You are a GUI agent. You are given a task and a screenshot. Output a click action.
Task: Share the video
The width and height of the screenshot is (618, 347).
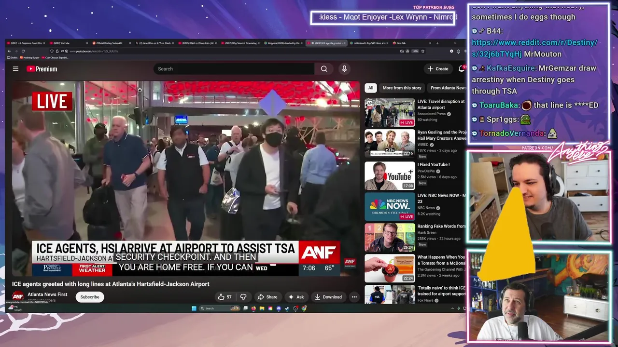coord(267,297)
